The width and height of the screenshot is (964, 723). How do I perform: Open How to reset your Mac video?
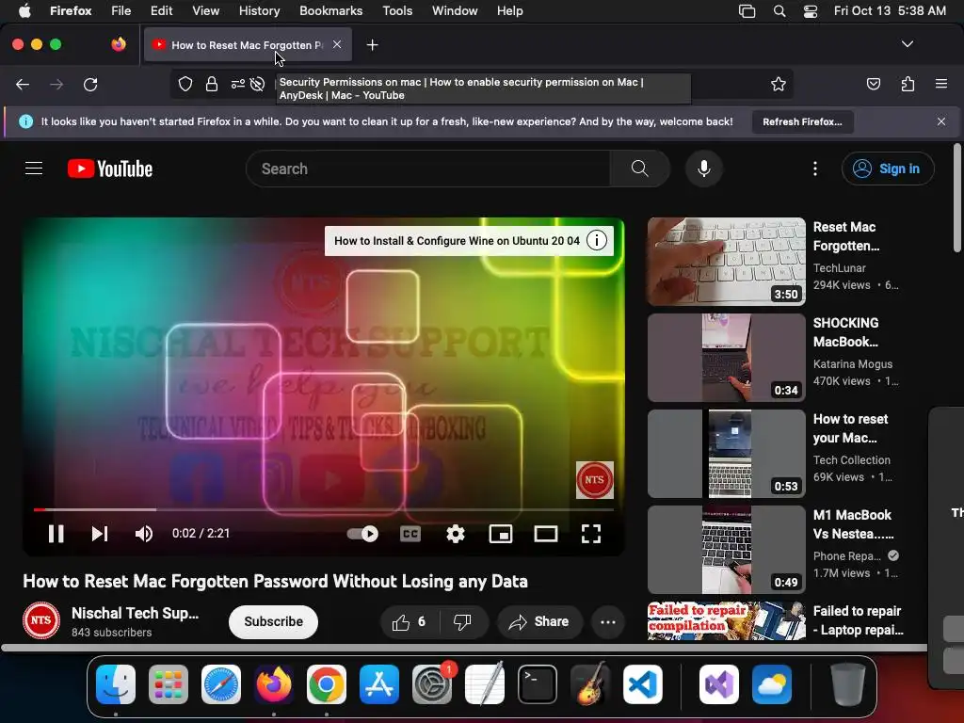(x=726, y=453)
